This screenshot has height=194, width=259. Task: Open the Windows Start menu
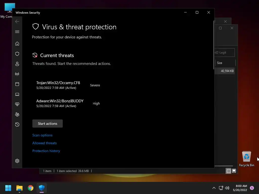[8, 188]
